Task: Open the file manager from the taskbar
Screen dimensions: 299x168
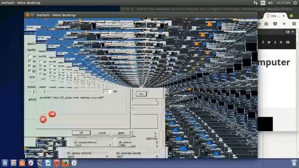Action: [x=14, y=163]
